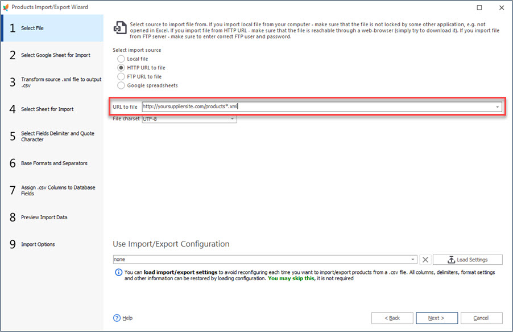Click the Back button
513x332 pixels.
[392, 318]
